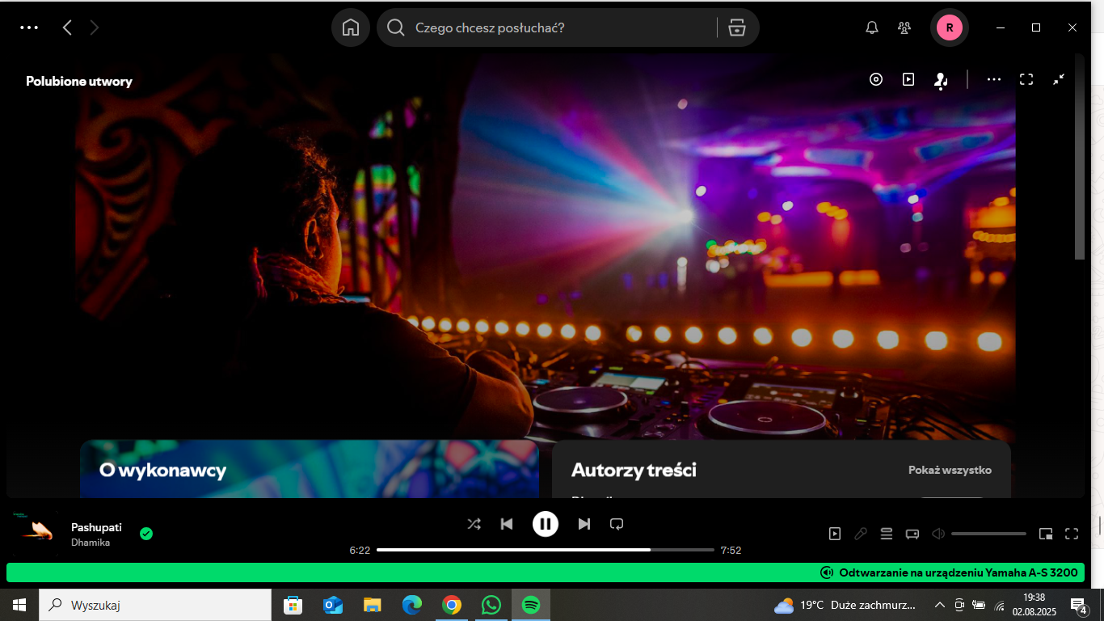
Task: Open the play queue
Action: (x=887, y=534)
